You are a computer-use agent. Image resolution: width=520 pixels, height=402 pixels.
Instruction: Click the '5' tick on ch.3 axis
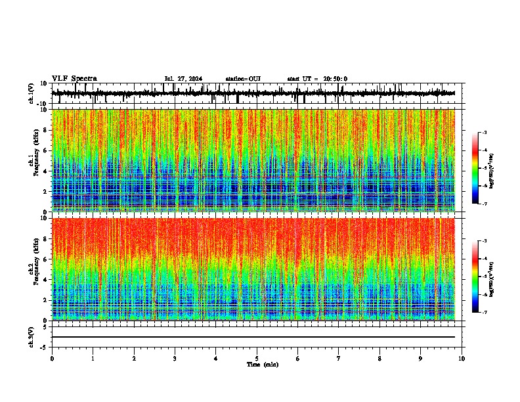pyautogui.click(x=45, y=327)
